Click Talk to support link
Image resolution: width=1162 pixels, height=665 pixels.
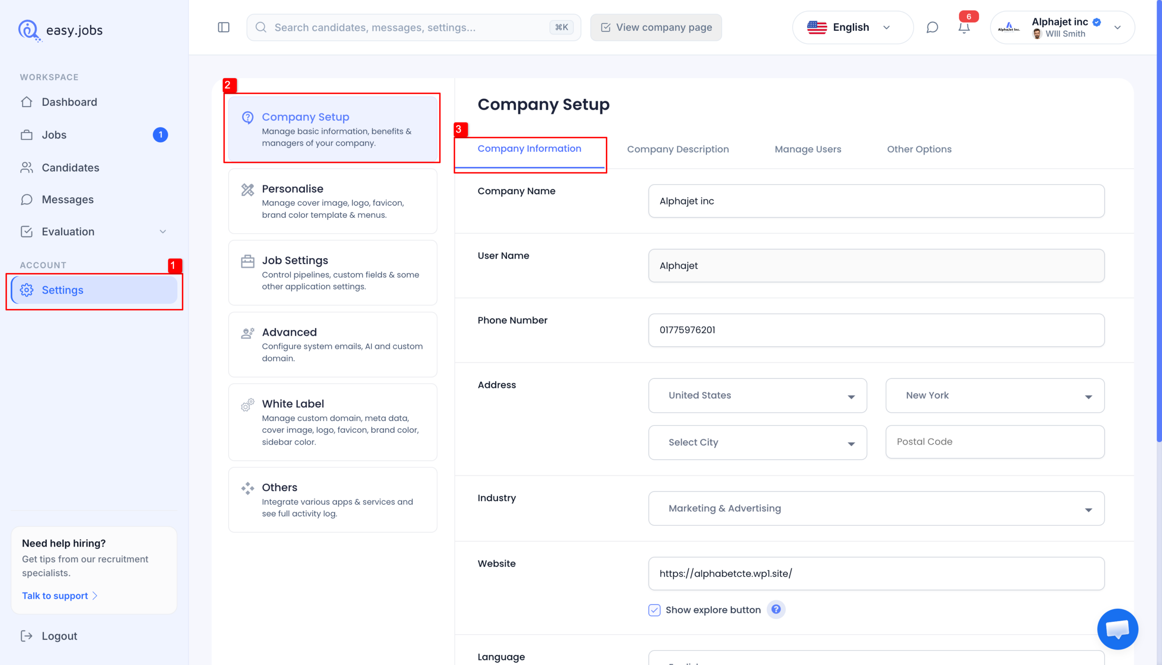click(x=59, y=596)
